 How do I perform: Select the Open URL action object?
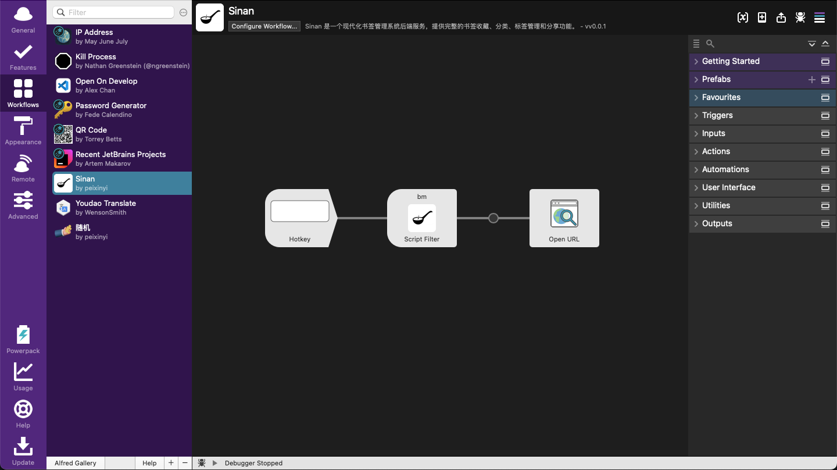(564, 218)
